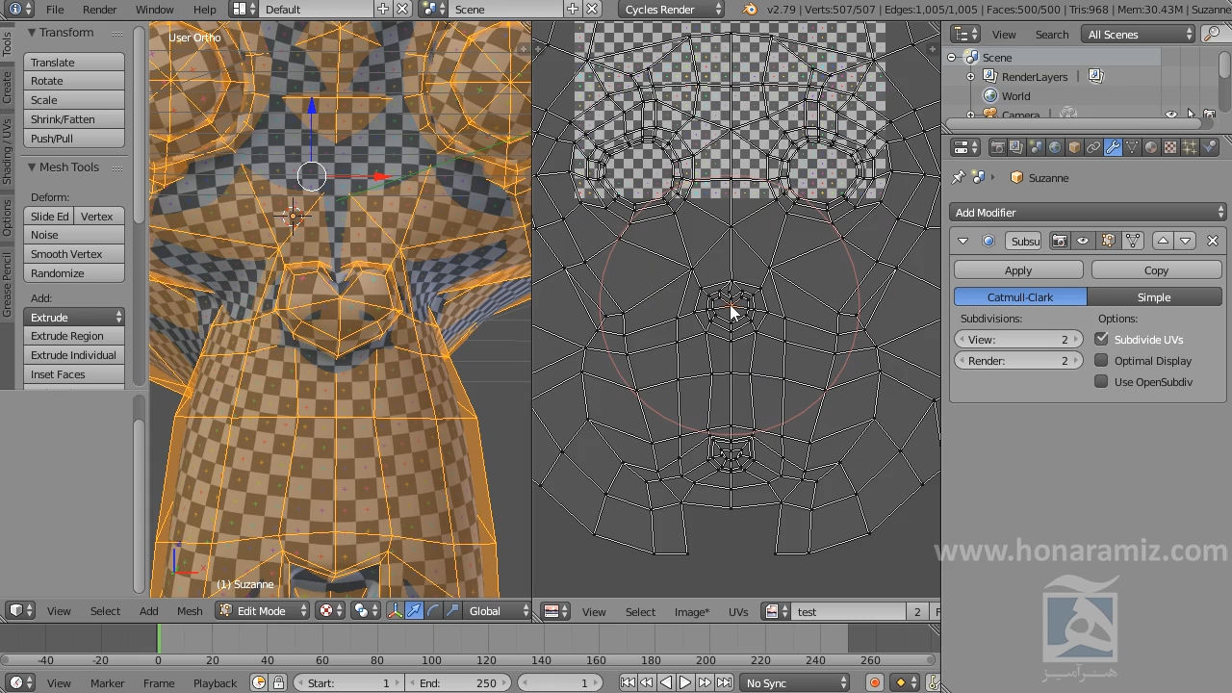Click Smooth Vertex button
Image resolution: width=1232 pixels, height=693 pixels.
[x=74, y=254]
